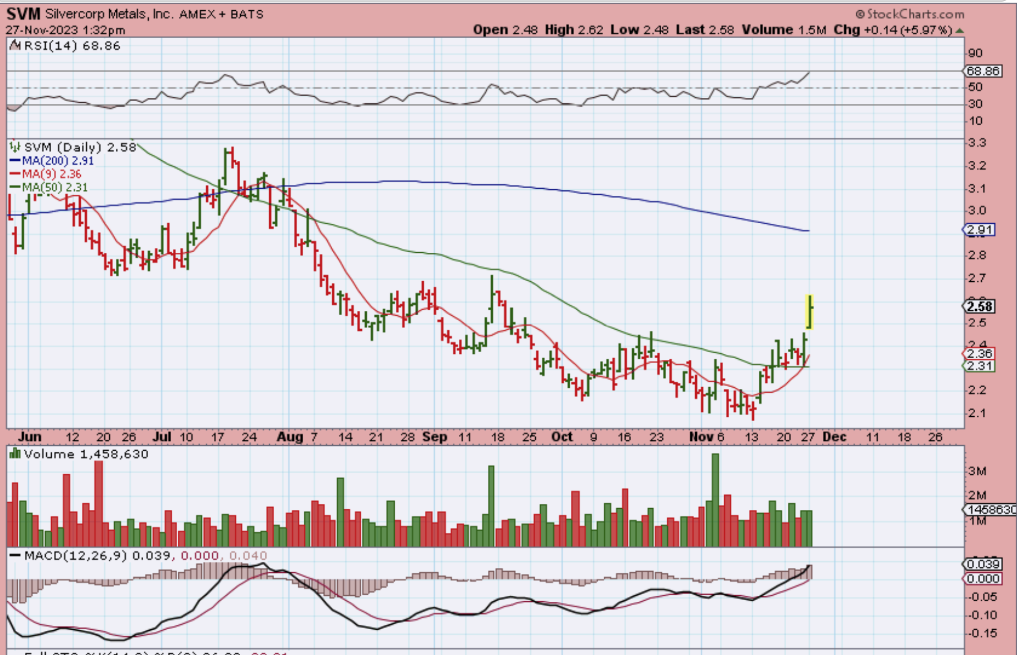Click the 68.86 RSI value tag on right axis

point(983,70)
